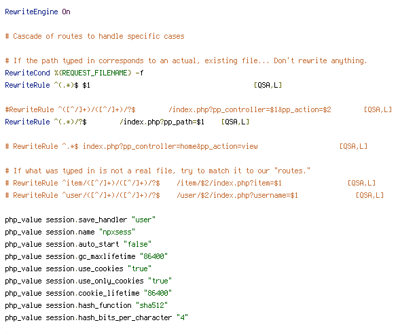Viewport: 398px width, 329px height.
Task: Click the commented pp_controller=$1&pp_action=$2 rule
Action: 198,109
